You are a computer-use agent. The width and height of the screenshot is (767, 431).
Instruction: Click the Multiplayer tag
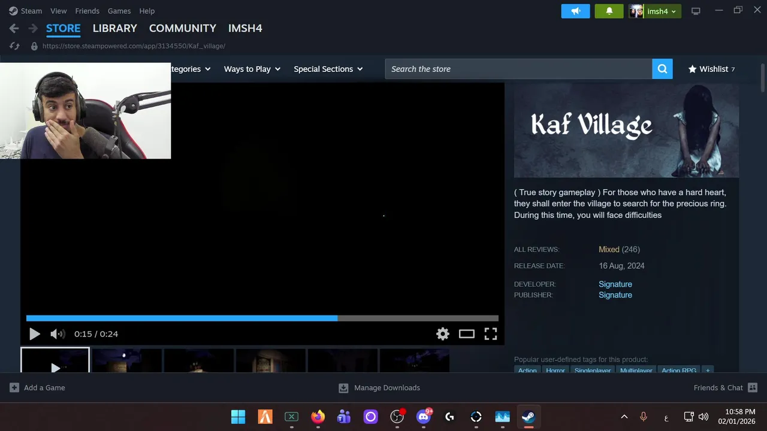[636, 370]
